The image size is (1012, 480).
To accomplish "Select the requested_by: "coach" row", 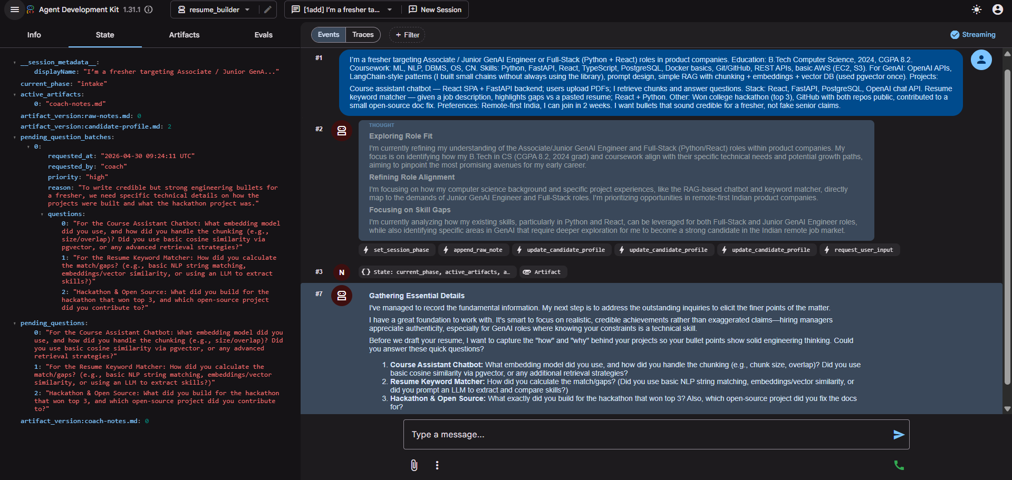I will 88,166.
